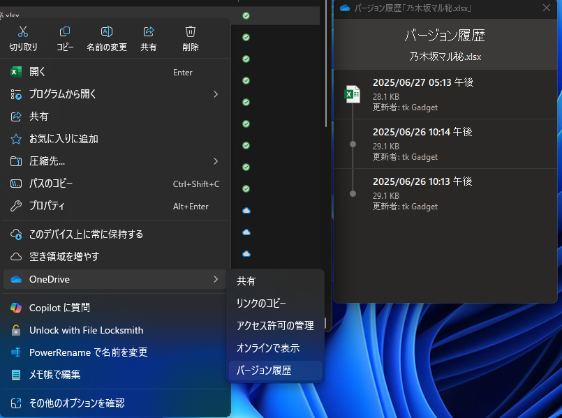Click the topmost green synced status icon
562x418 pixels.
pyautogui.click(x=246, y=16)
